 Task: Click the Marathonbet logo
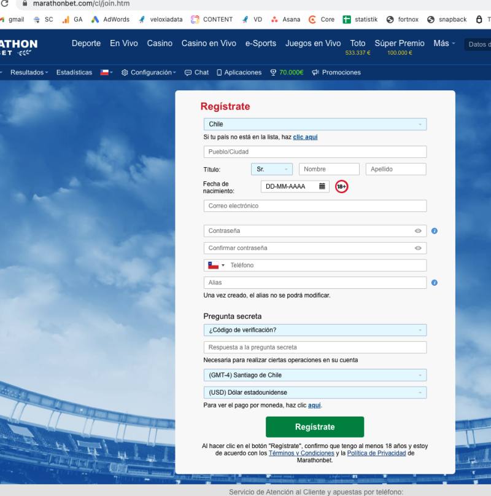(18, 47)
